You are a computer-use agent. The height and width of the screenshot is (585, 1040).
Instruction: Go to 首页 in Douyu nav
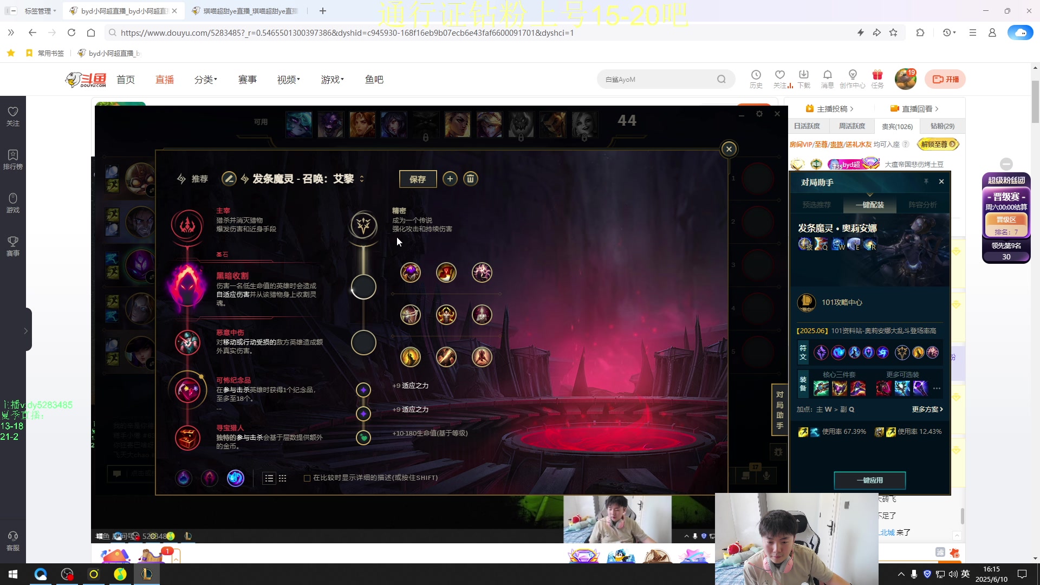[126, 80]
